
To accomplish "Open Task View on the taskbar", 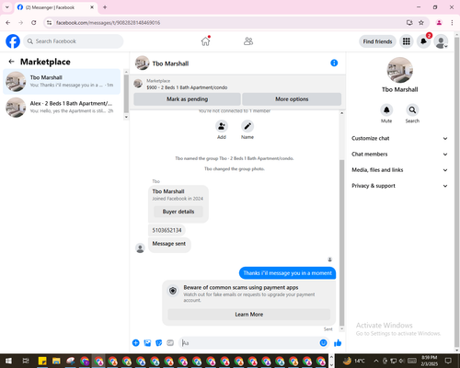I will coord(26,361).
